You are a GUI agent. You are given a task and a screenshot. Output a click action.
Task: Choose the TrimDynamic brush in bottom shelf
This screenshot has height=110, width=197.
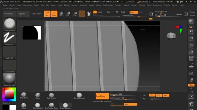tap(65, 106)
